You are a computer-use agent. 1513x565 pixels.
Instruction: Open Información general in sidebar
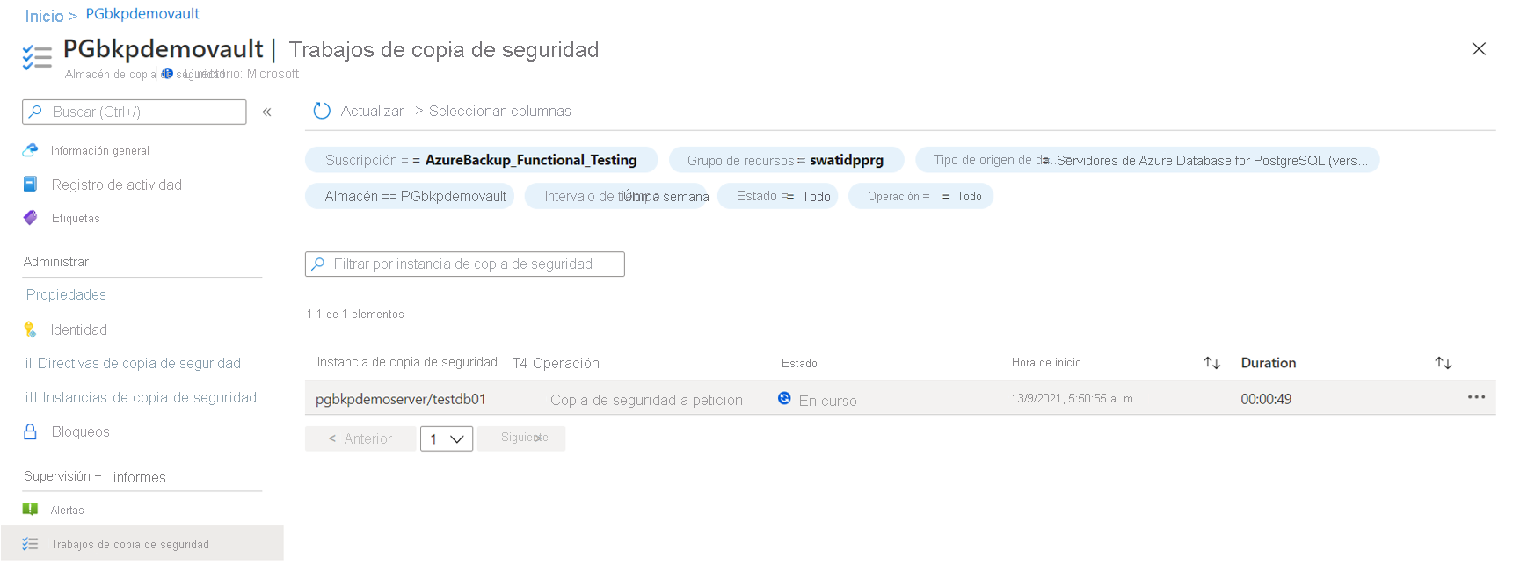click(99, 151)
